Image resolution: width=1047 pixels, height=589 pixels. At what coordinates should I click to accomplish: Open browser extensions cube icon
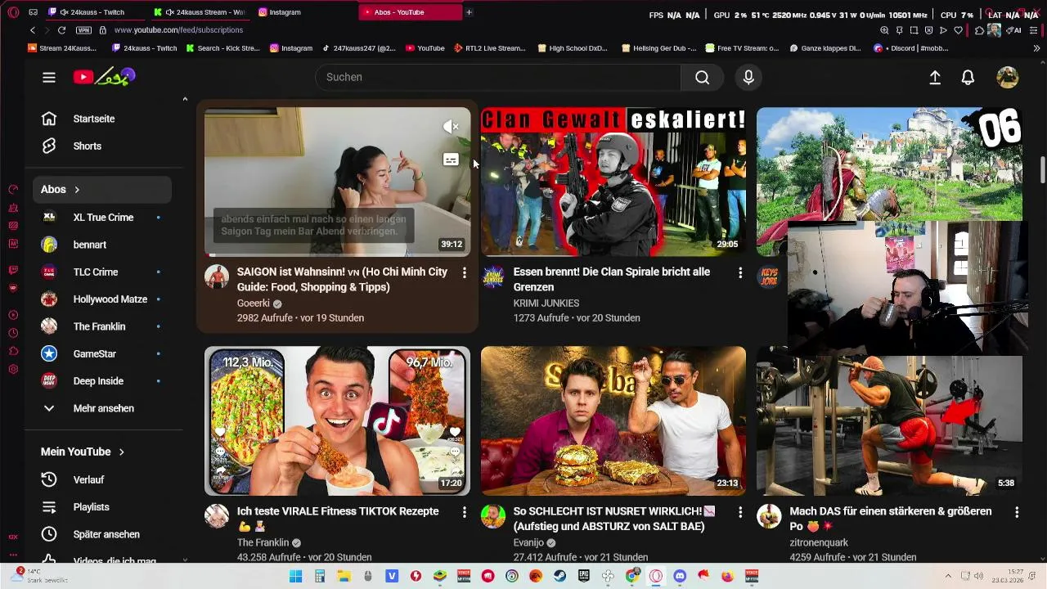point(979,30)
